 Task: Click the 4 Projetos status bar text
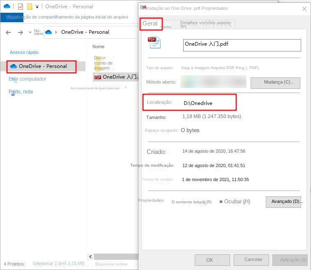14,264
